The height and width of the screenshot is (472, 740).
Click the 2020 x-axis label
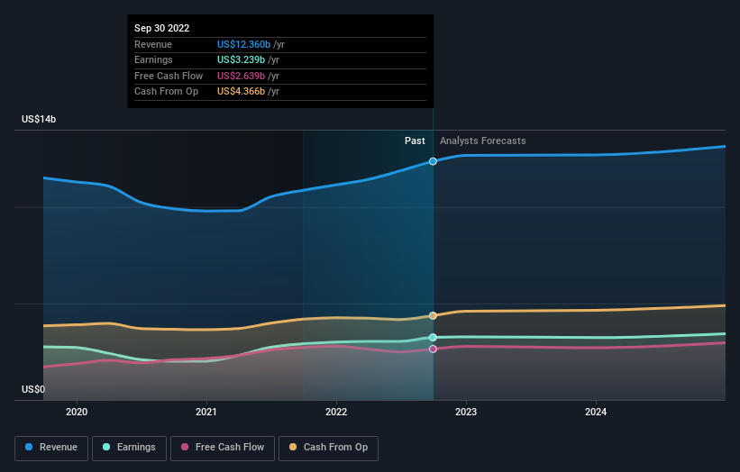point(77,412)
